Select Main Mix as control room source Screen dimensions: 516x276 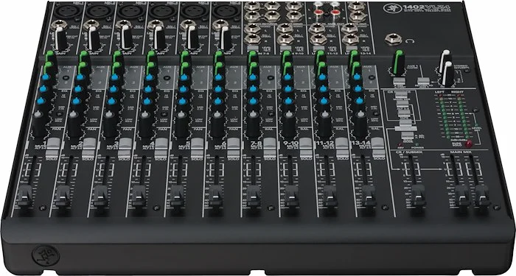(401, 95)
